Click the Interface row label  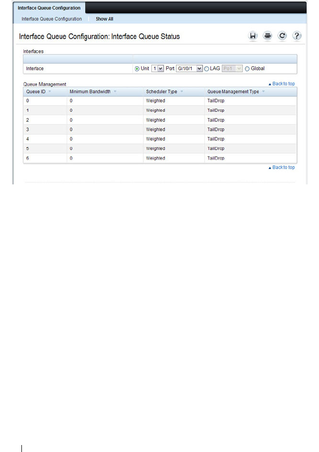(35, 69)
